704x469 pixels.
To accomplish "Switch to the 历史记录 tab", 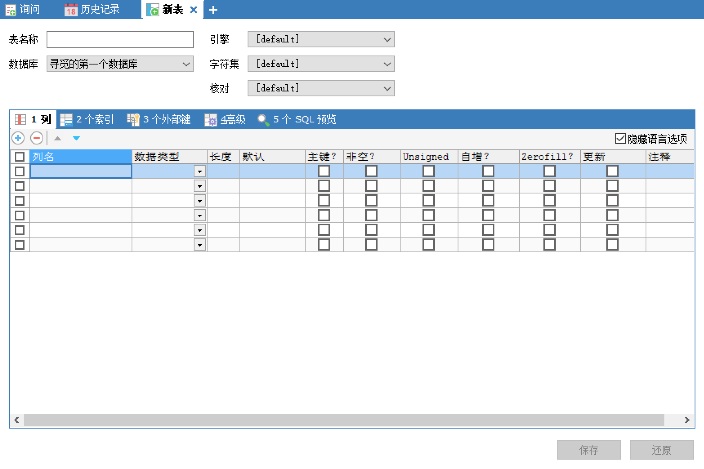I will (x=92, y=9).
